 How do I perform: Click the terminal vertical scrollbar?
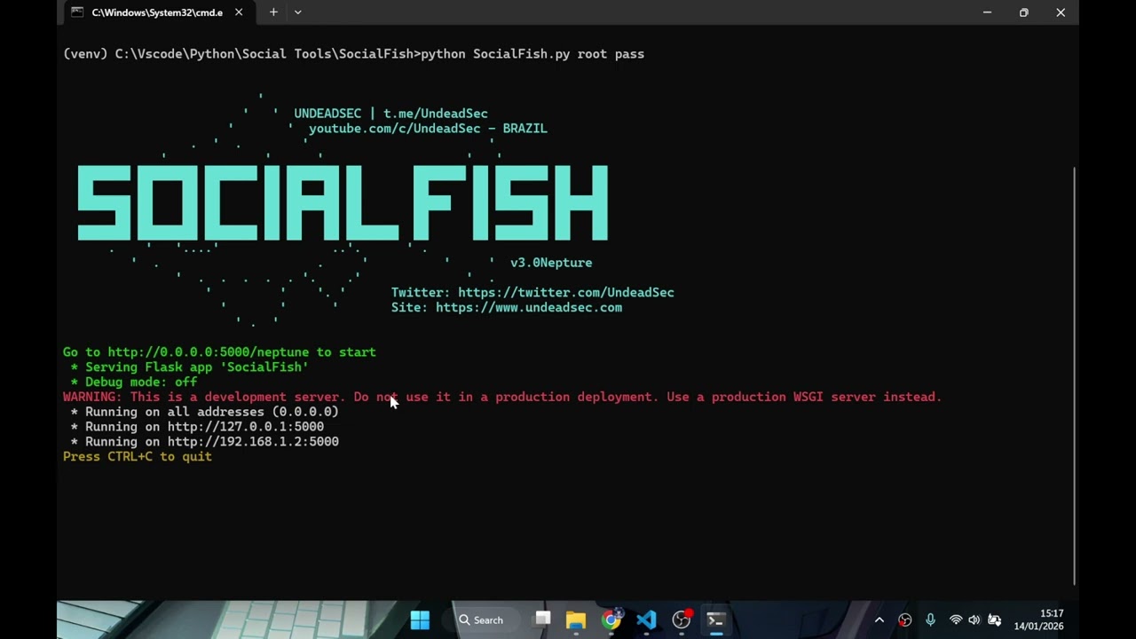1074,375
